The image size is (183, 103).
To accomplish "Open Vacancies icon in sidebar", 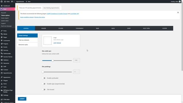I will (x=2, y=63).
